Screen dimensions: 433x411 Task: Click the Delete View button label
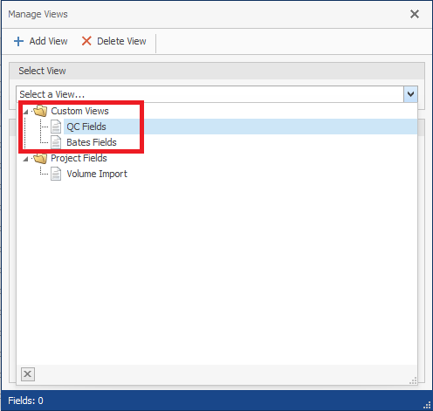[121, 41]
